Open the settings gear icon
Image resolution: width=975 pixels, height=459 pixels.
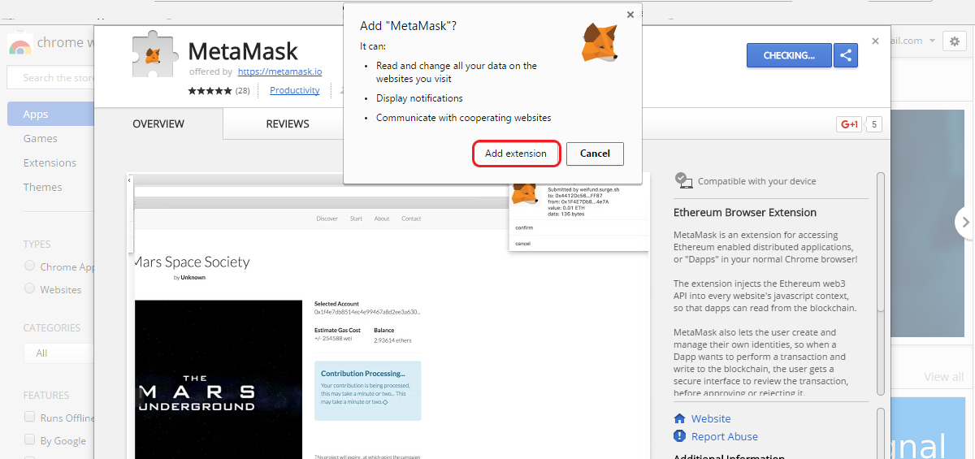[x=954, y=41]
